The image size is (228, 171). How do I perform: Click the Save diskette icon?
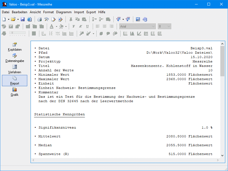pos(23,19)
